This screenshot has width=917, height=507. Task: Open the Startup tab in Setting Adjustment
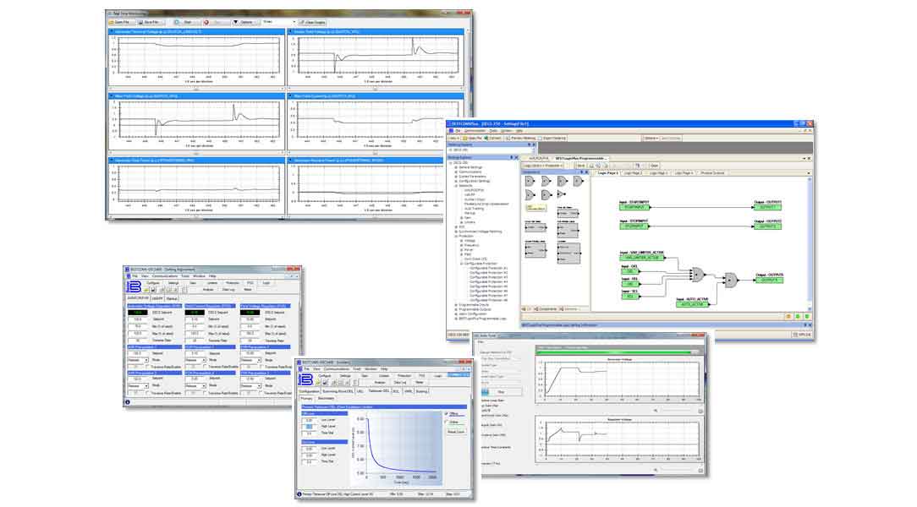tap(172, 298)
